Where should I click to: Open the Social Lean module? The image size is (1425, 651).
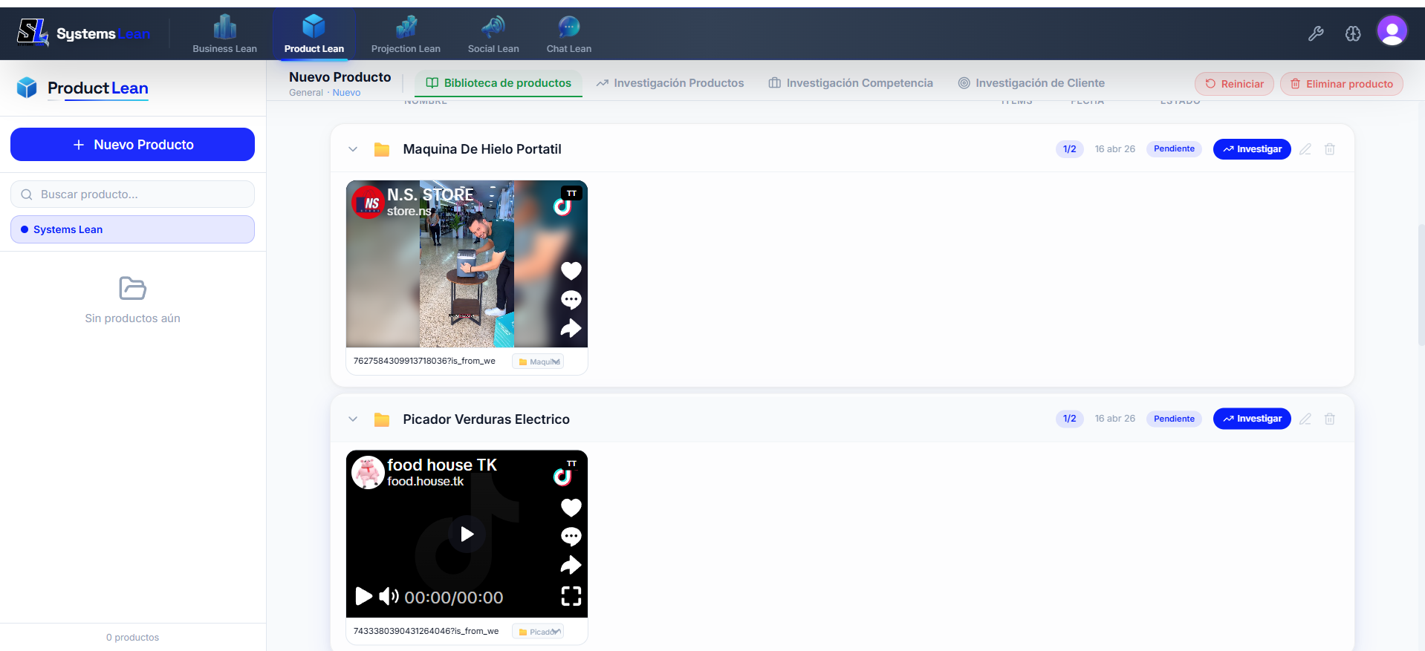(493, 34)
